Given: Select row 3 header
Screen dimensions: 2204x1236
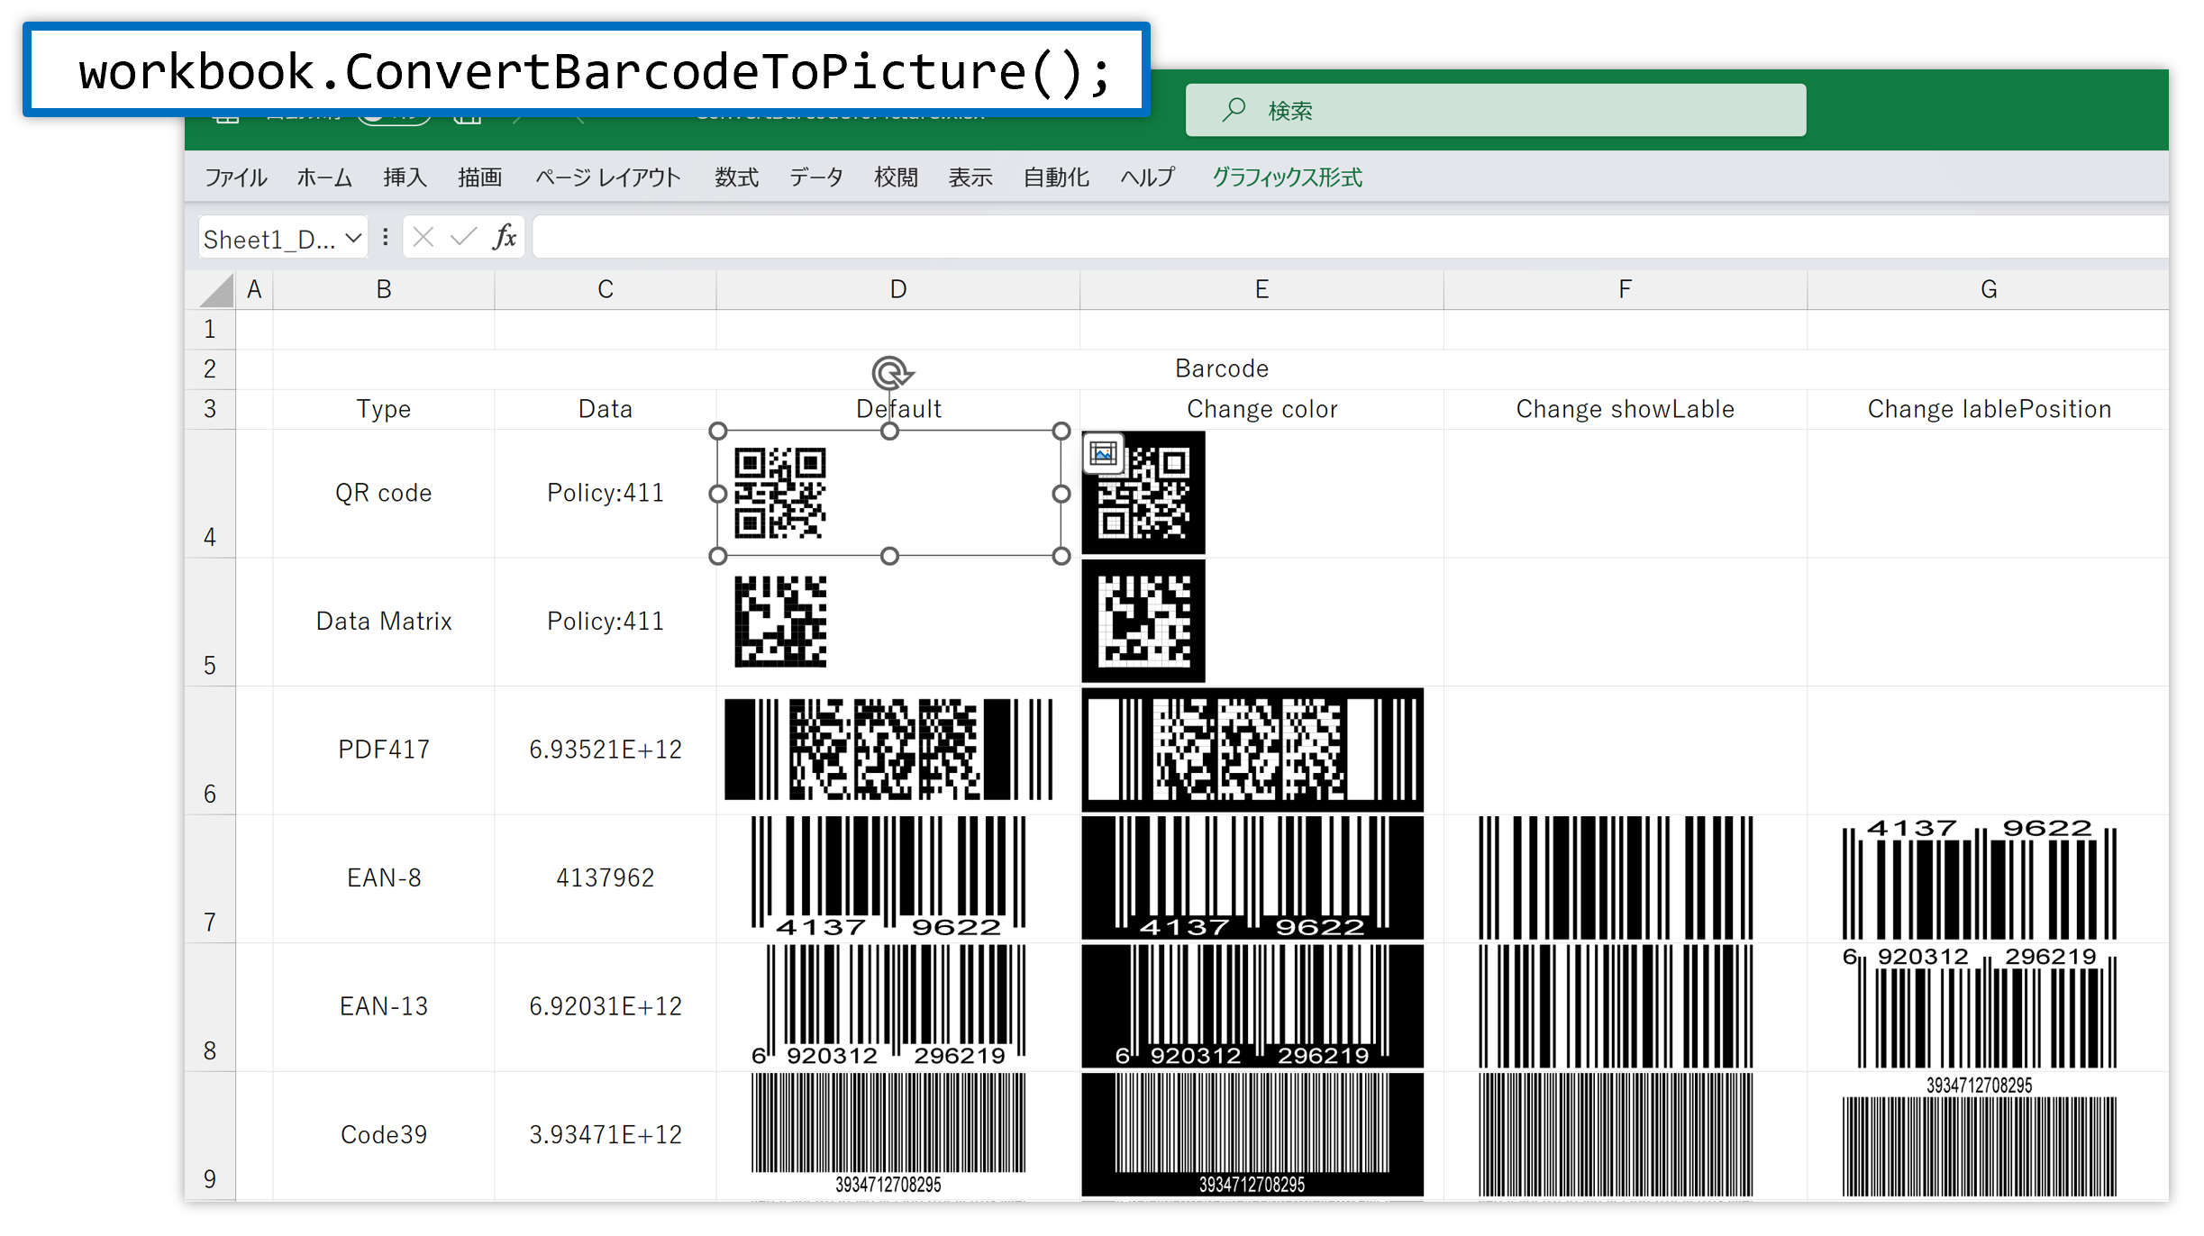Looking at the screenshot, I should 210,409.
